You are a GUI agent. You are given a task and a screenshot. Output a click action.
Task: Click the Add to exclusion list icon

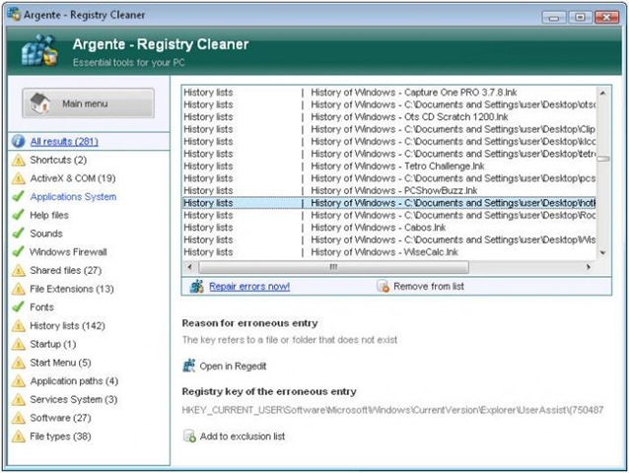point(189,436)
